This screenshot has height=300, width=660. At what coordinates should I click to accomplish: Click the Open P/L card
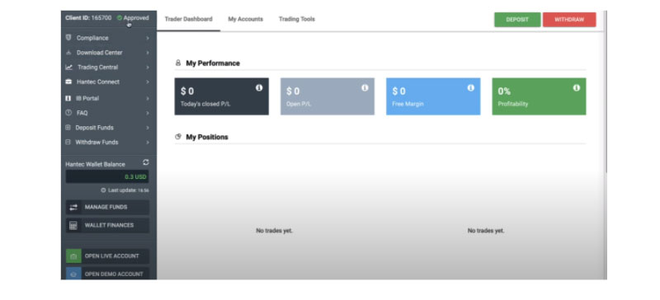coord(328,96)
